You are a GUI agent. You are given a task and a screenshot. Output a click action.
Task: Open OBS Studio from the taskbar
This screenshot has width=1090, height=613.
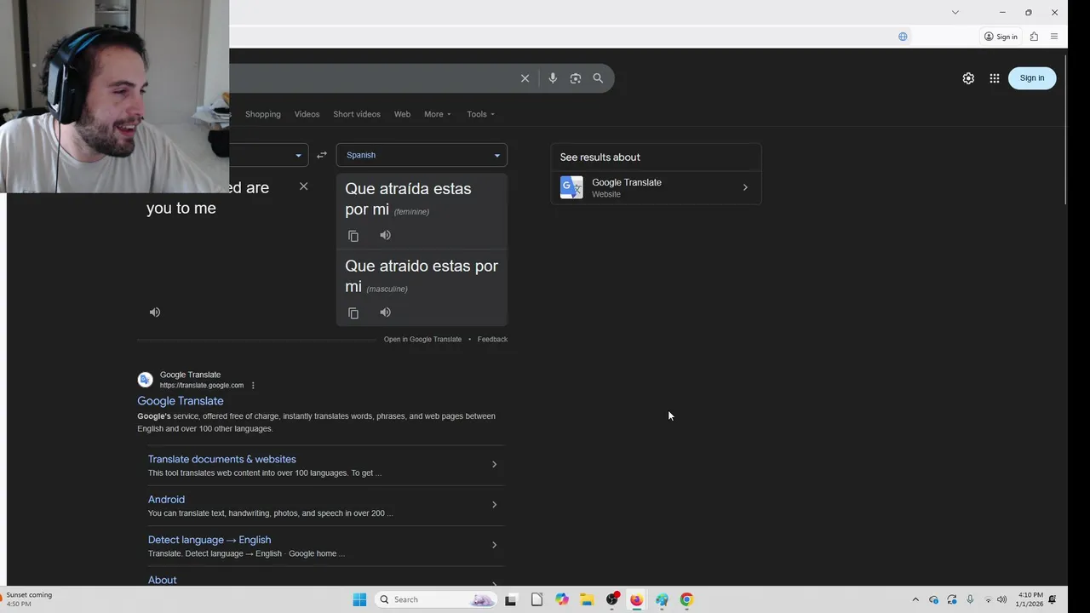pos(612,599)
